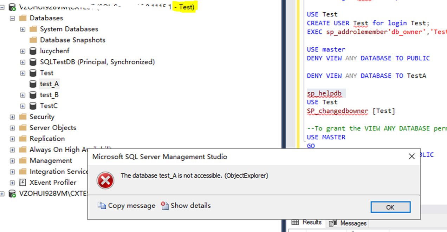Click the Copy message icon
The height and width of the screenshot is (232, 447).
(102, 206)
